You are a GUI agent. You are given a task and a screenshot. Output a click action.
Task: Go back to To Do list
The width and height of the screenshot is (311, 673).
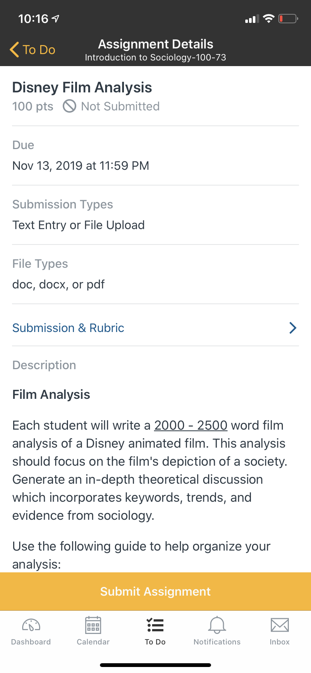tap(39, 50)
